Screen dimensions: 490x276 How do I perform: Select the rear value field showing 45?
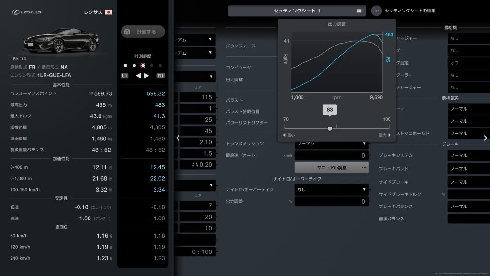(x=198, y=131)
